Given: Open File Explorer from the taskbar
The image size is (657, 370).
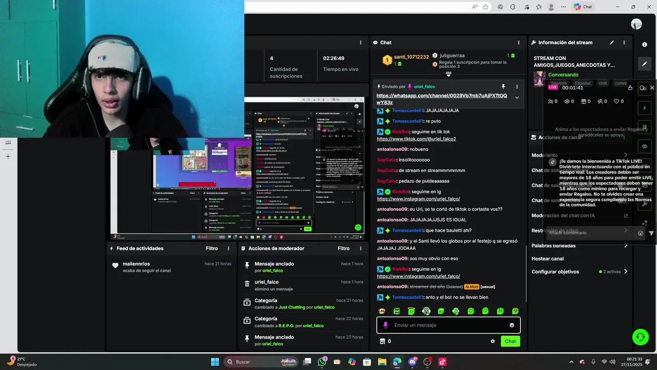Looking at the screenshot, I should click(x=382, y=362).
